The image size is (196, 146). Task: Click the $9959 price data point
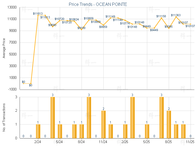tap(103, 25)
